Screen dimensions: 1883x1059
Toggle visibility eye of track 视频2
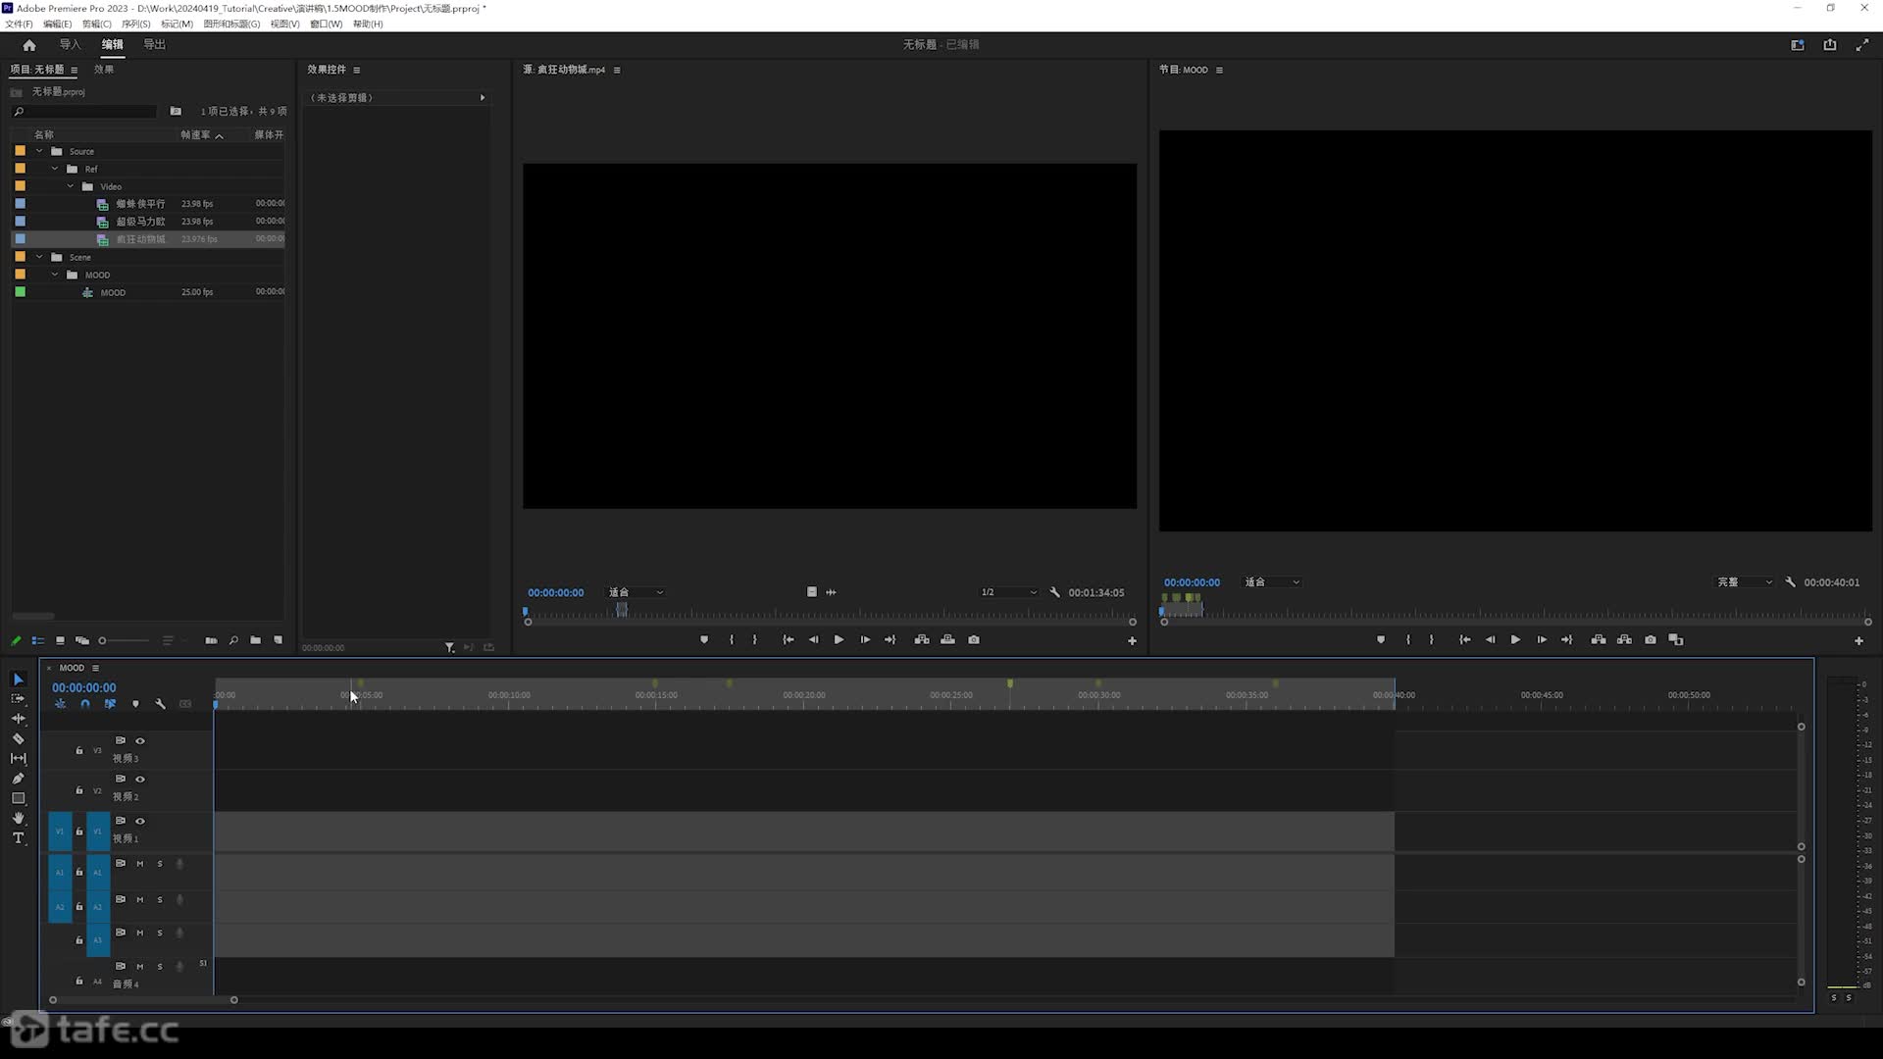(x=140, y=779)
